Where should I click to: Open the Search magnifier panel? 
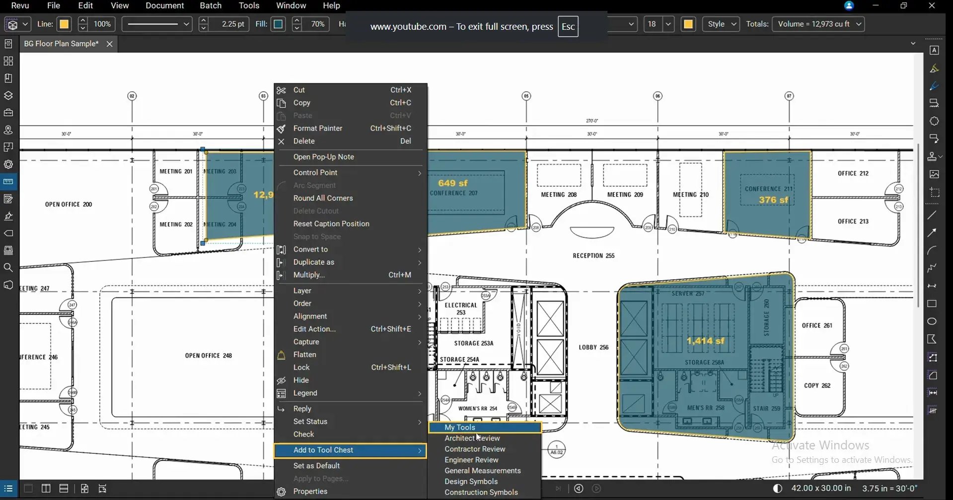8,268
